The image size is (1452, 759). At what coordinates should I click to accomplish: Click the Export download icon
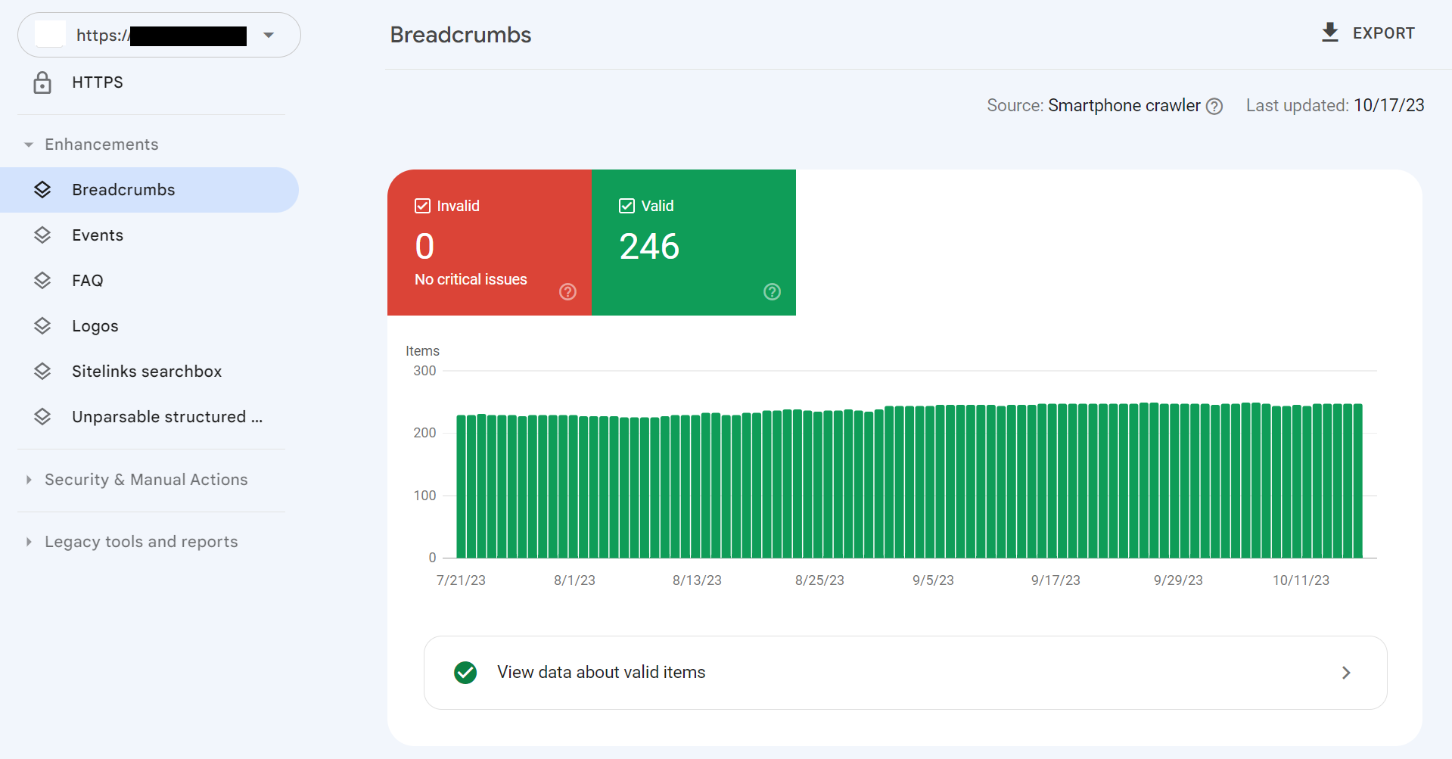click(1329, 33)
